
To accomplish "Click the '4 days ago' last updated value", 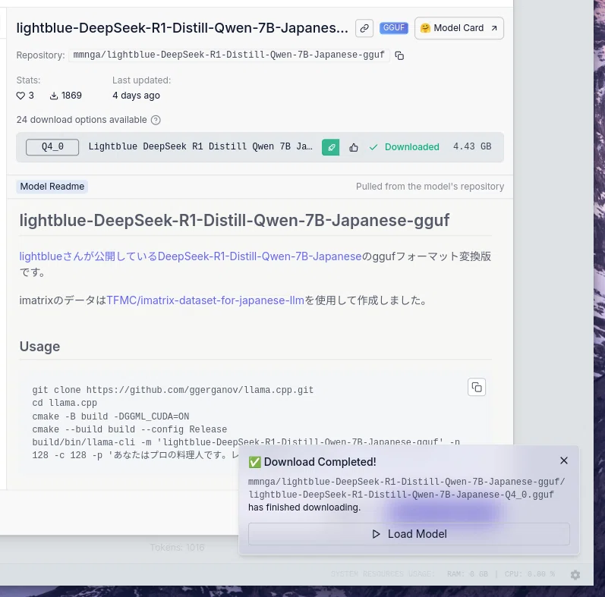I will (136, 96).
